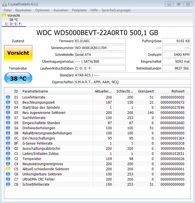Select Rohwert 0000001E2E51 cell
The image size is (195, 203).
point(173,153)
